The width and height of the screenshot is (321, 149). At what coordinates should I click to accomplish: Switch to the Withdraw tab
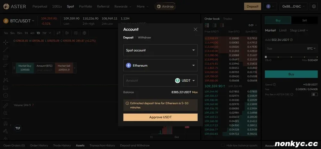click(144, 37)
